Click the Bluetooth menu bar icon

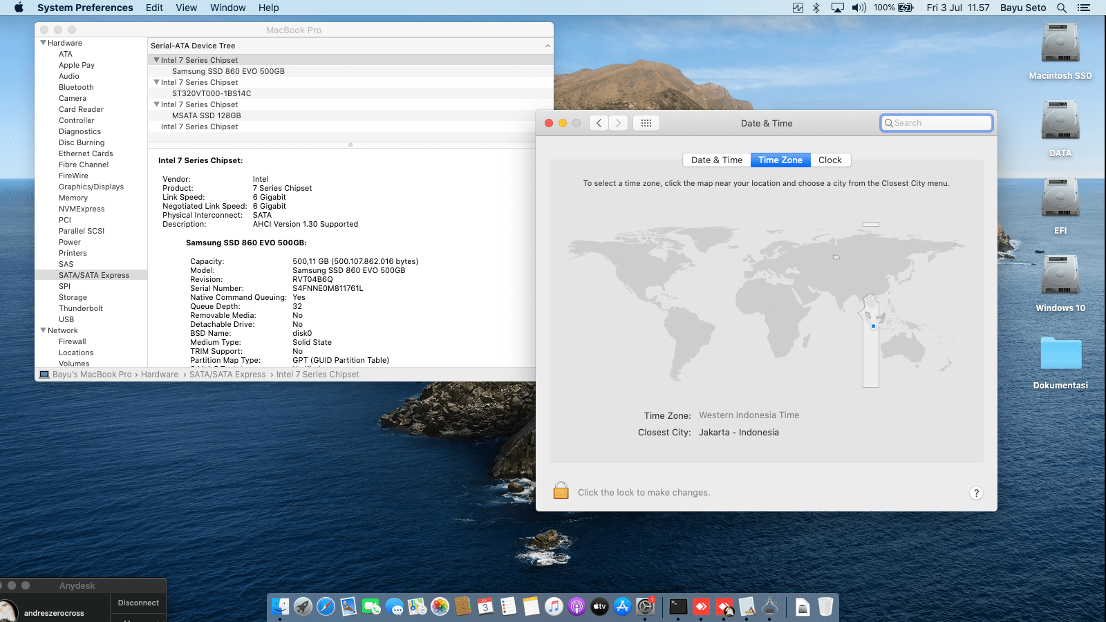point(816,8)
